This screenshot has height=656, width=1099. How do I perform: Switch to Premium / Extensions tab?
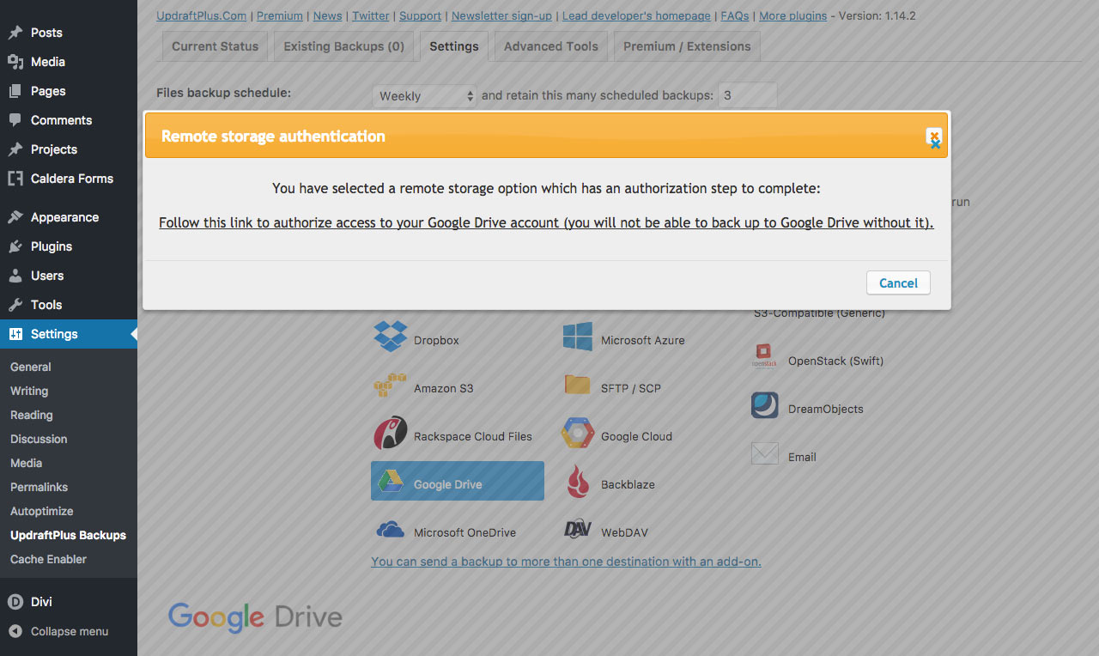[x=687, y=46]
